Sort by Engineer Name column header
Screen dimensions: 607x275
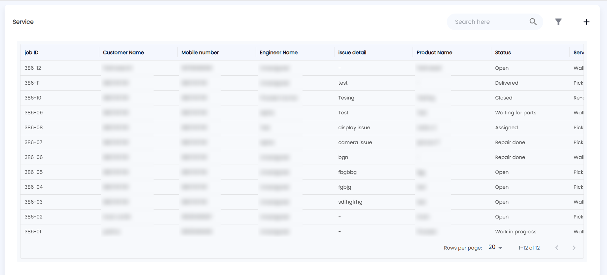point(278,53)
